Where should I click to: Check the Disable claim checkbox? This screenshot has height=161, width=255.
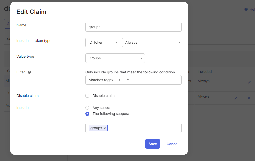pos(87,96)
